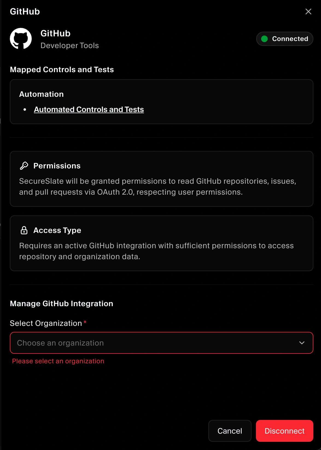Viewport: 321px width, 450px height.
Task: Click the SecureSlate permissions description text
Action: (157, 187)
